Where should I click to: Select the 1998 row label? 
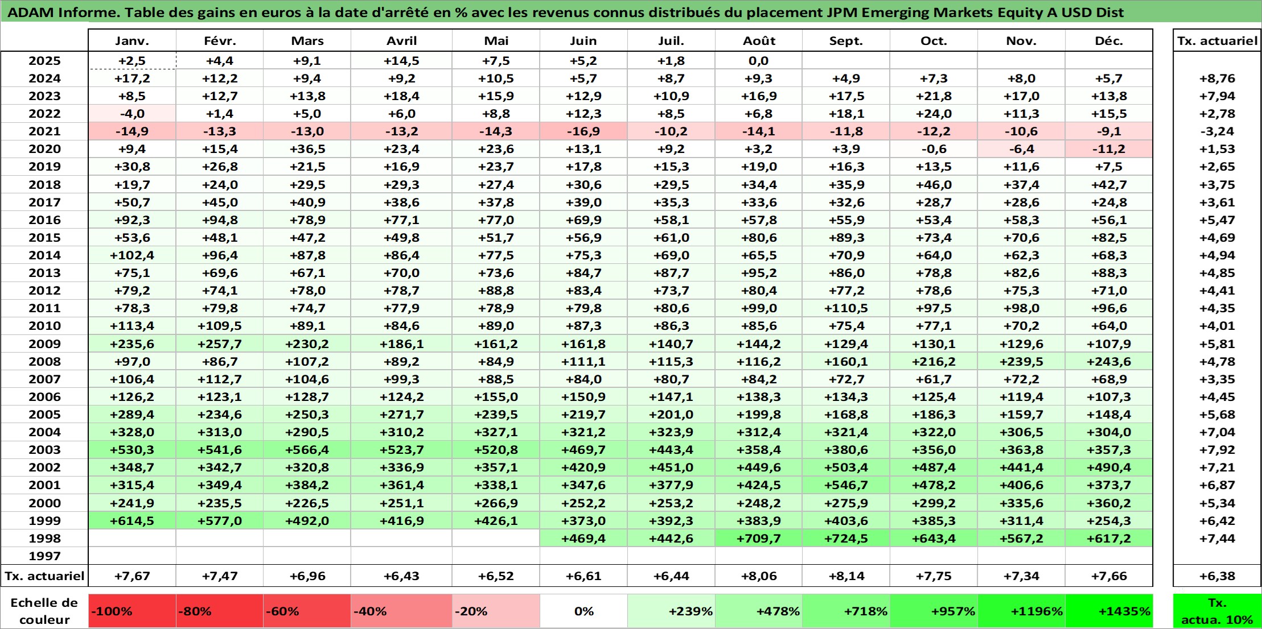44,538
